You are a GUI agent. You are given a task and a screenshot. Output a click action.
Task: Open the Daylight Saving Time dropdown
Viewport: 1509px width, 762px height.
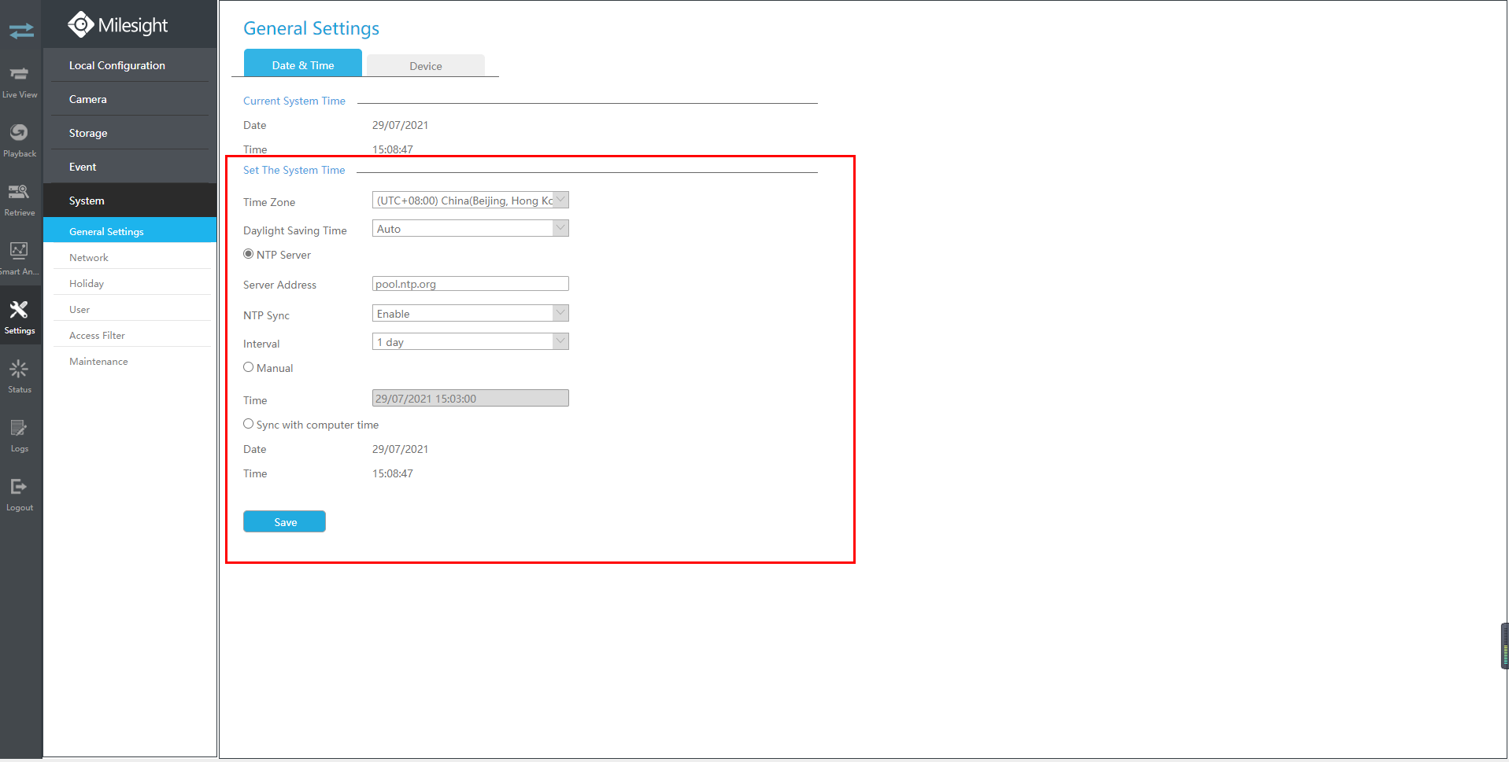pos(470,229)
